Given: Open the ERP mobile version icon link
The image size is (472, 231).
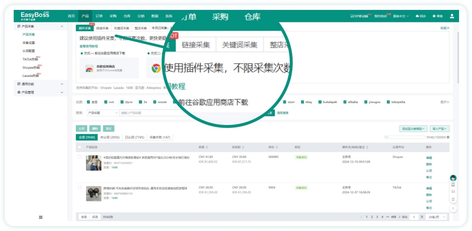Looking at the screenshot, I should coord(359,16).
